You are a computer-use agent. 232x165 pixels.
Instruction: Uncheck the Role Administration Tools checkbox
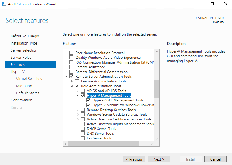pyautogui.click(x=77, y=86)
